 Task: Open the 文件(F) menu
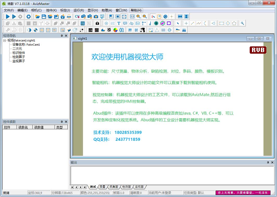pyautogui.click(x=9, y=10)
